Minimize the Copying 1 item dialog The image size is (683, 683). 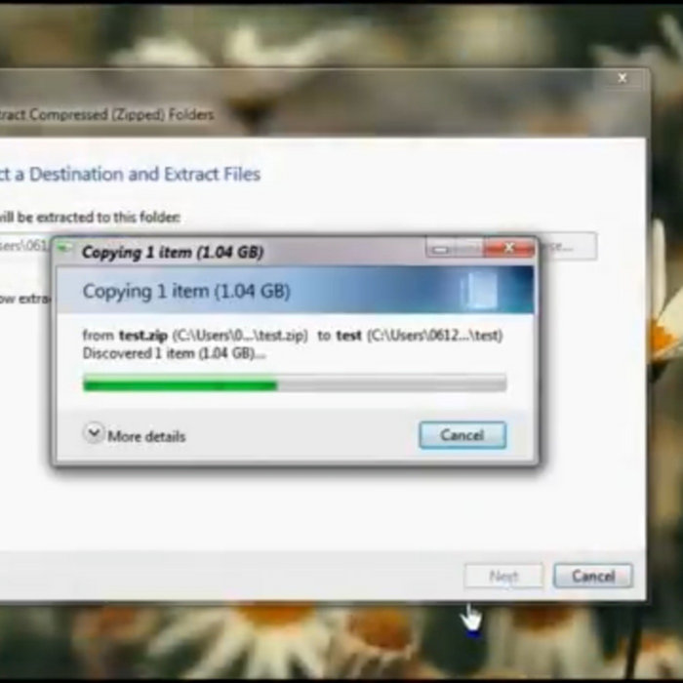pyautogui.click(x=441, y=250)
